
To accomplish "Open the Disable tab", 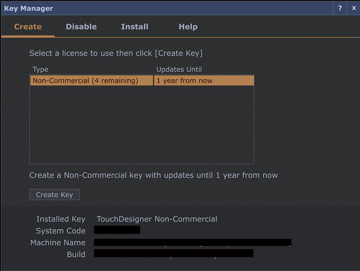I will (x=81, y=26).
